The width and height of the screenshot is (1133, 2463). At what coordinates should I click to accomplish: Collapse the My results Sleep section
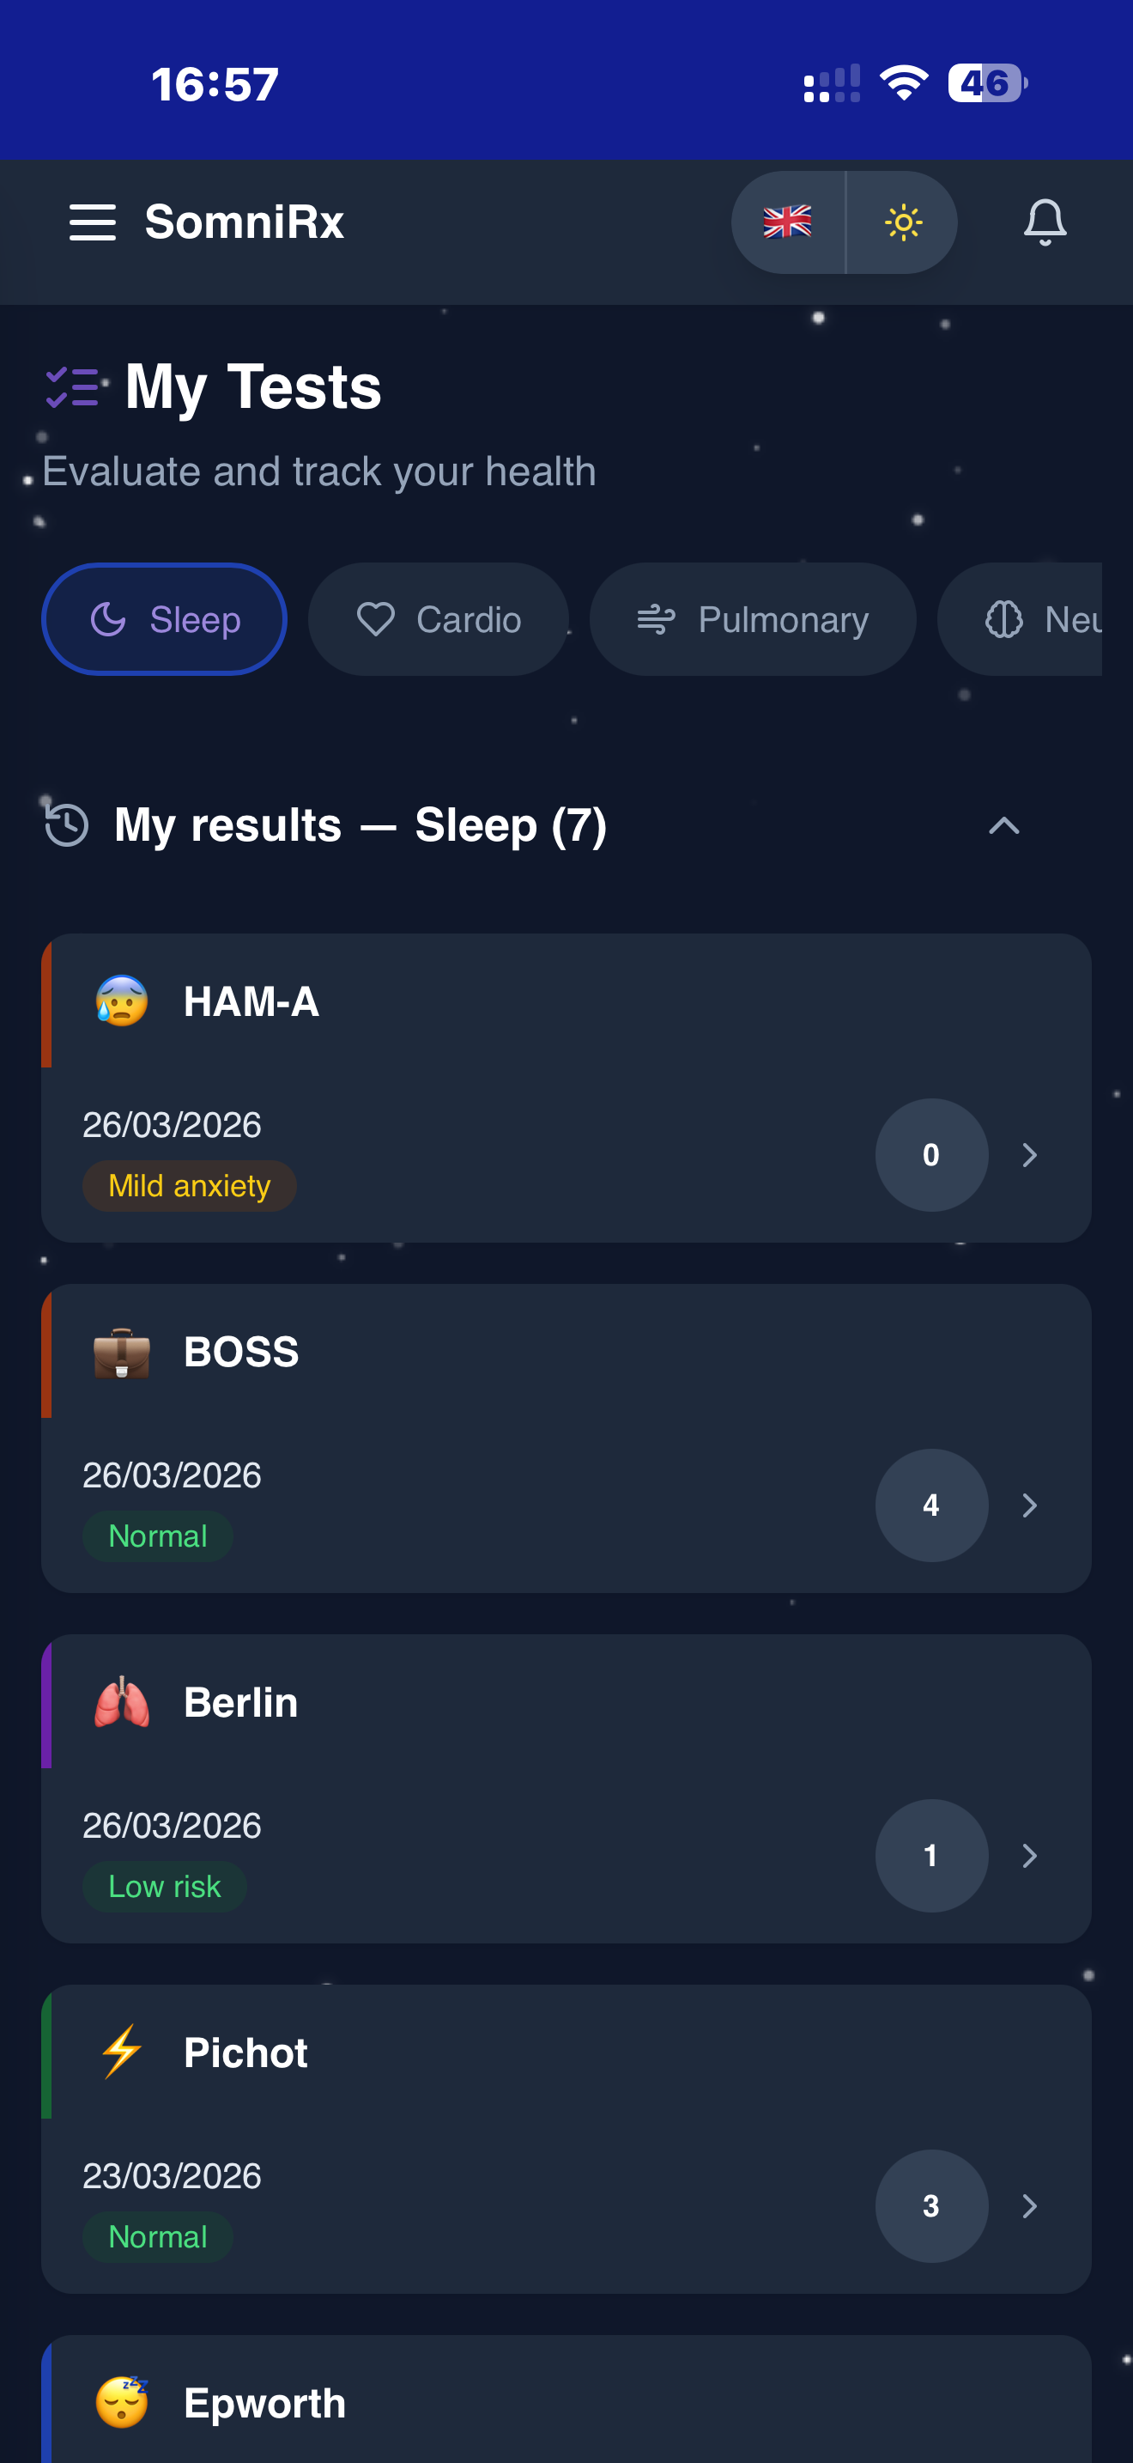tap(1003, 825)
